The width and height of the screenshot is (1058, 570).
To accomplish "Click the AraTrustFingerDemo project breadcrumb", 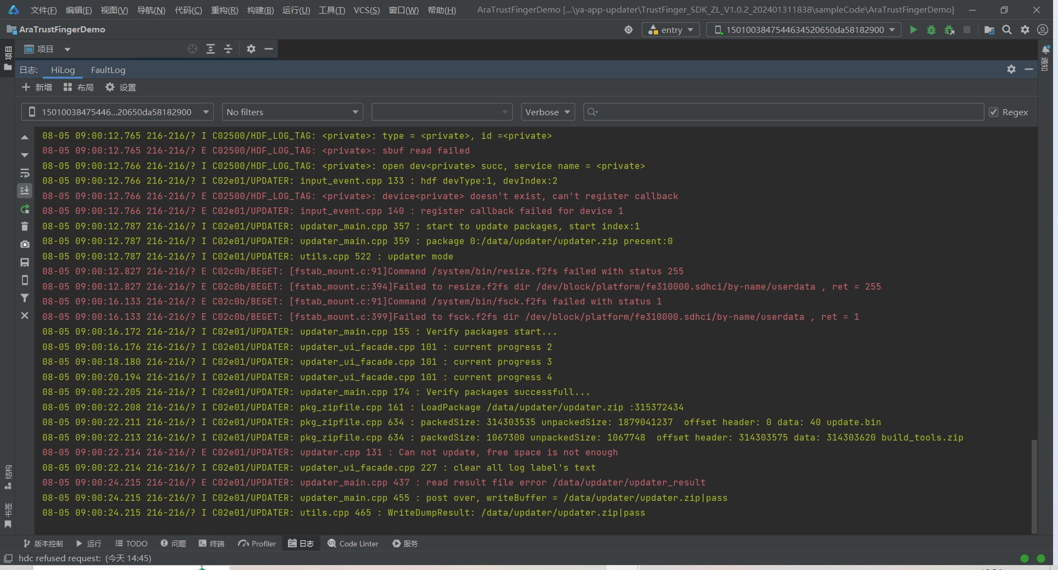I will tap(56, 30).
